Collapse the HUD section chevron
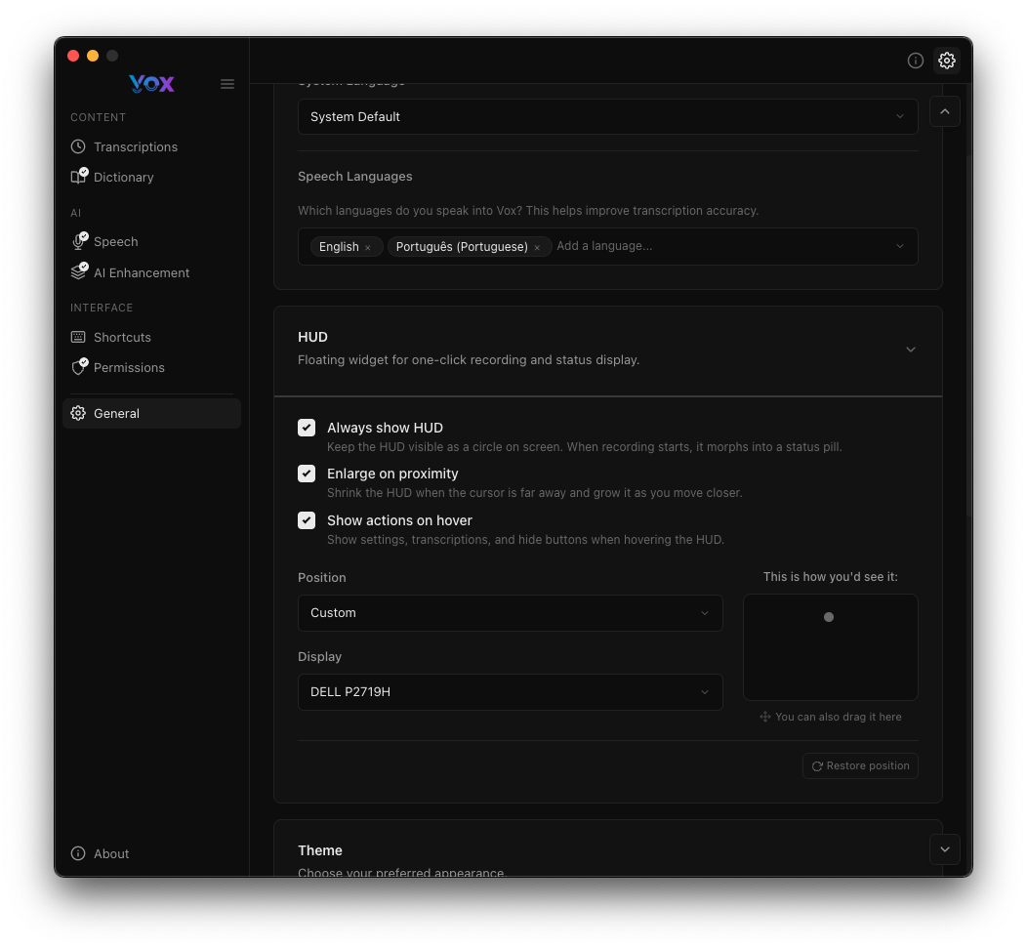This screenshot has width=1027, height=949. pos(910,350)
